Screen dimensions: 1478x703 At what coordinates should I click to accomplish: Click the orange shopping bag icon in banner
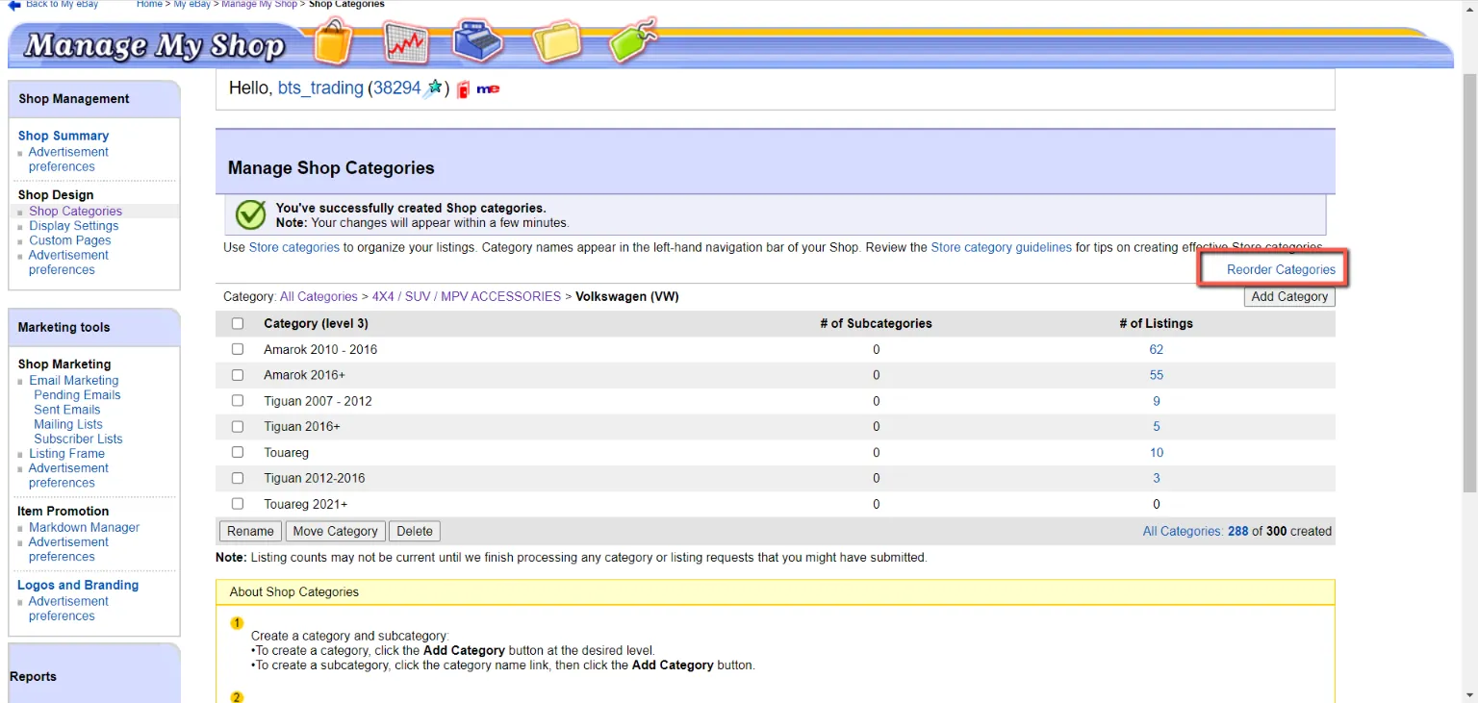tap(333, 42)
